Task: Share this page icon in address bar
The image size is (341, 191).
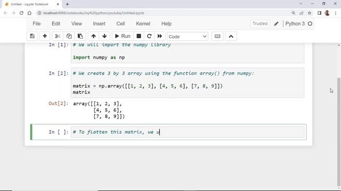Action: pos(302,13)
